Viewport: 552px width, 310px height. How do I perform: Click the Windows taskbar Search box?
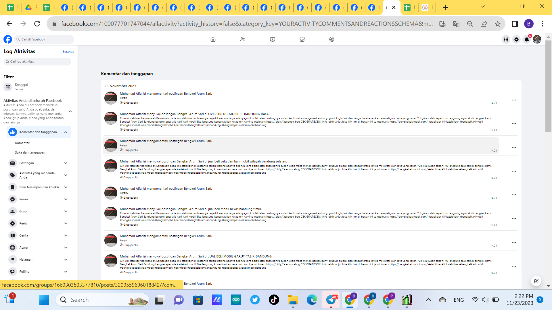tap(102, 300)
